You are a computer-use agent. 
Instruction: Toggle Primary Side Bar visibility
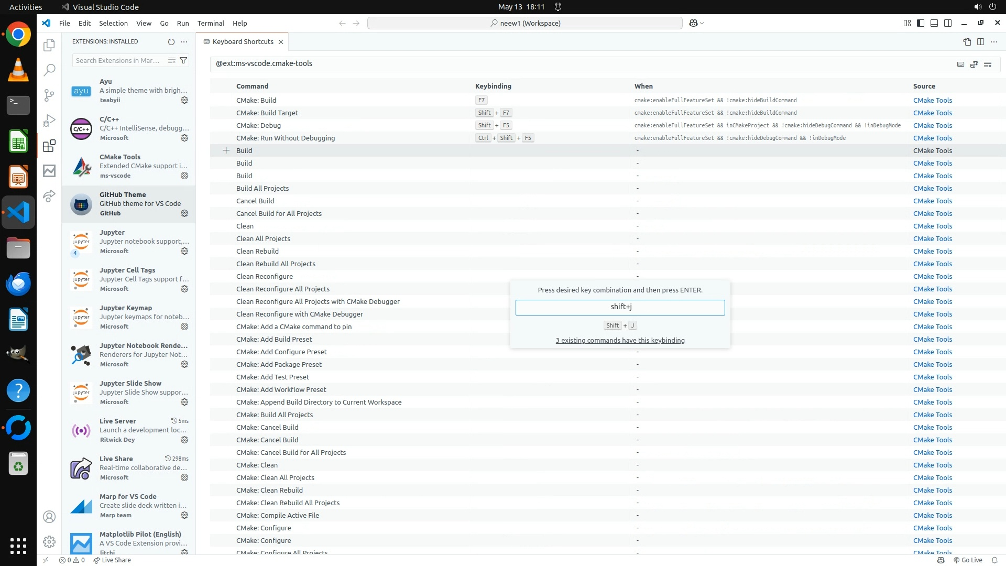click(x=921, y=23)
